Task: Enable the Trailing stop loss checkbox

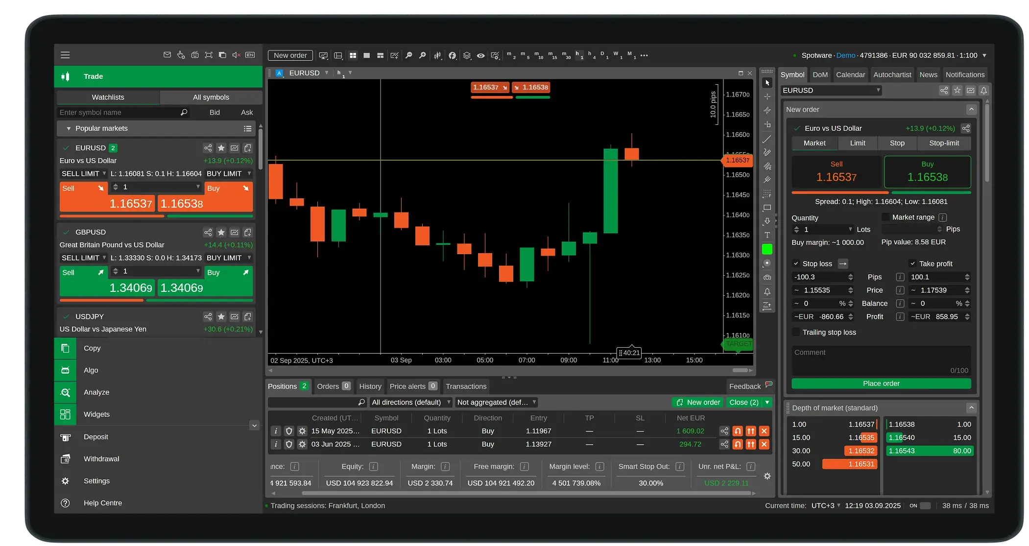Action: tap(796, 332)
